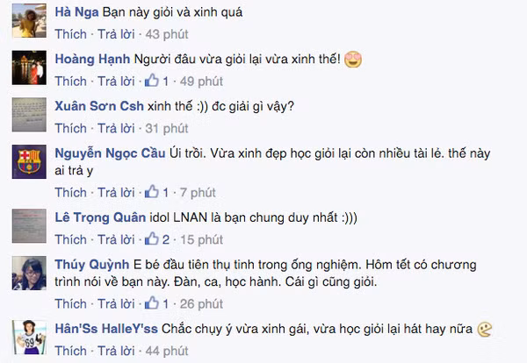Like Hà Nga's comment via Thích

coord(70,34)
